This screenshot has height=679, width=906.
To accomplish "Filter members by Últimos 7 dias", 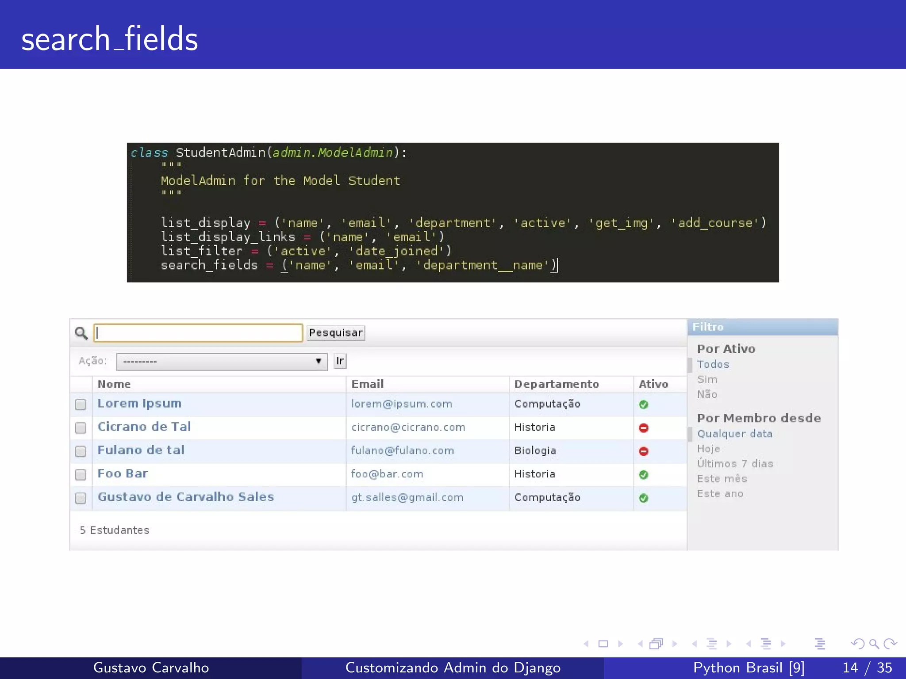I will point(735,464).
